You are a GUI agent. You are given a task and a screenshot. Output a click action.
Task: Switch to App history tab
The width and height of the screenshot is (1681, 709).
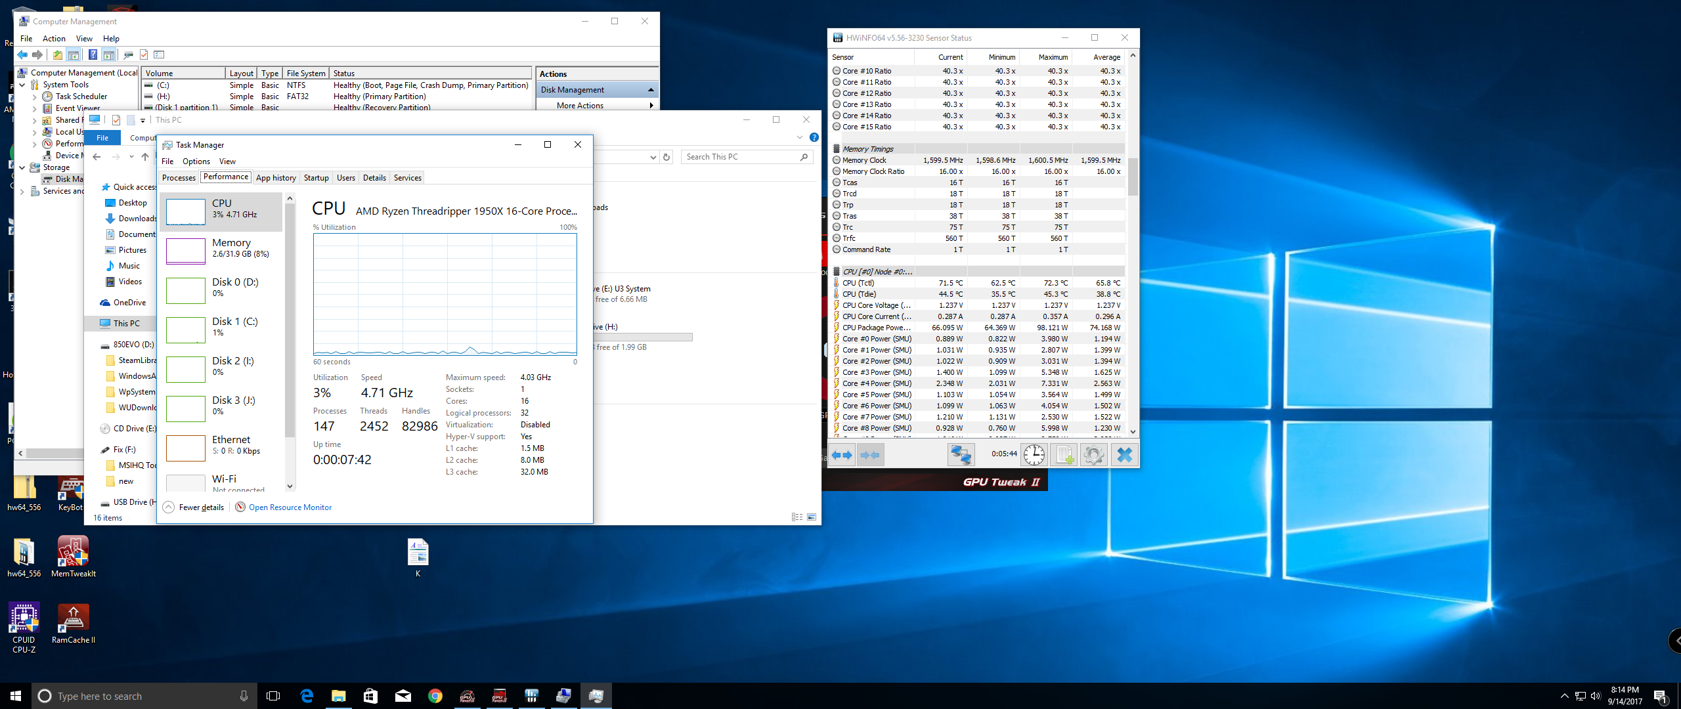(x=276, y=178)
